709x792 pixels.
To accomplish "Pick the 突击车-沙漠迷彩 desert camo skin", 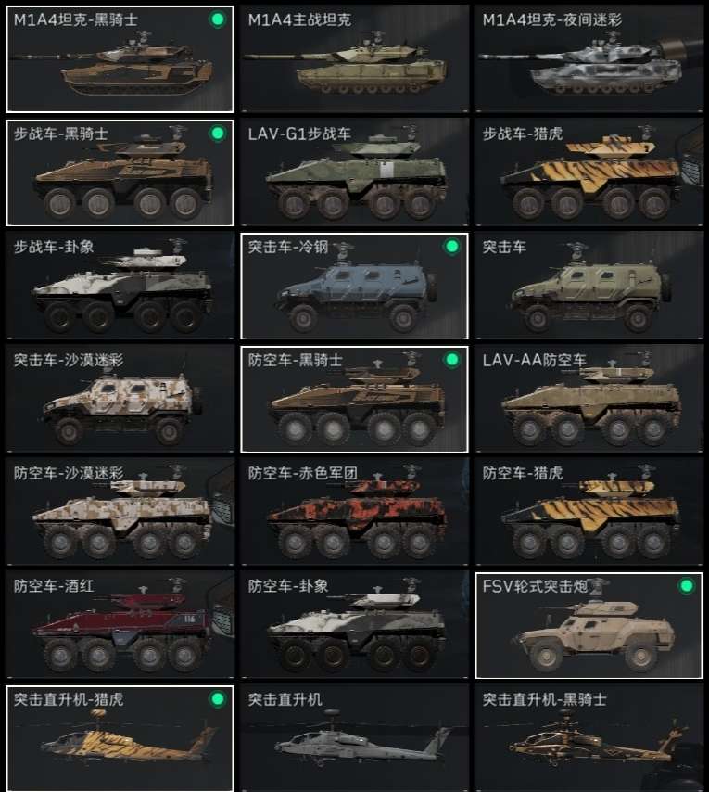I will tap(120, 399).
